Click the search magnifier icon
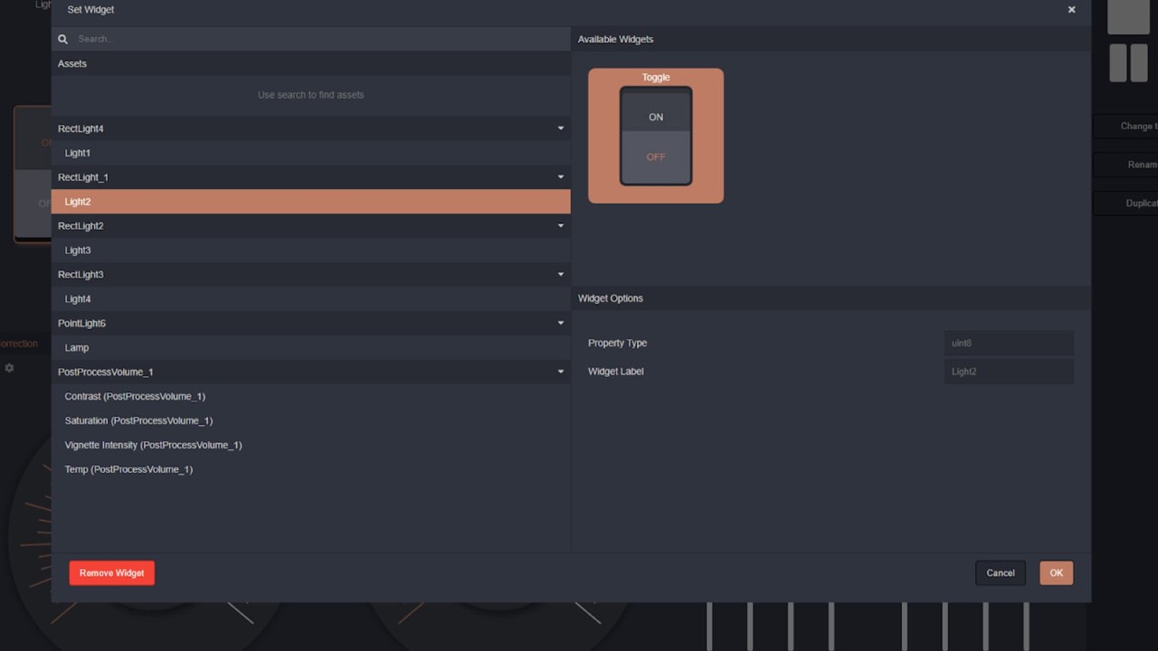 point(63,39)
